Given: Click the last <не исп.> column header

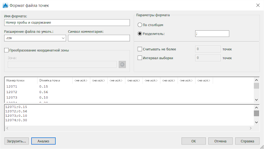Looking at the screenshot, I should click(x=204, y=80).
